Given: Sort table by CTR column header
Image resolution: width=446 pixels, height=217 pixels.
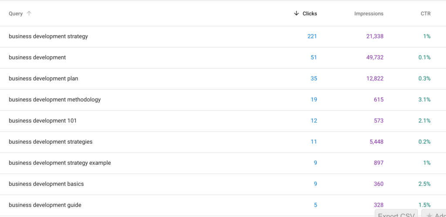Looking at the screenshot, I should point(426,13).
